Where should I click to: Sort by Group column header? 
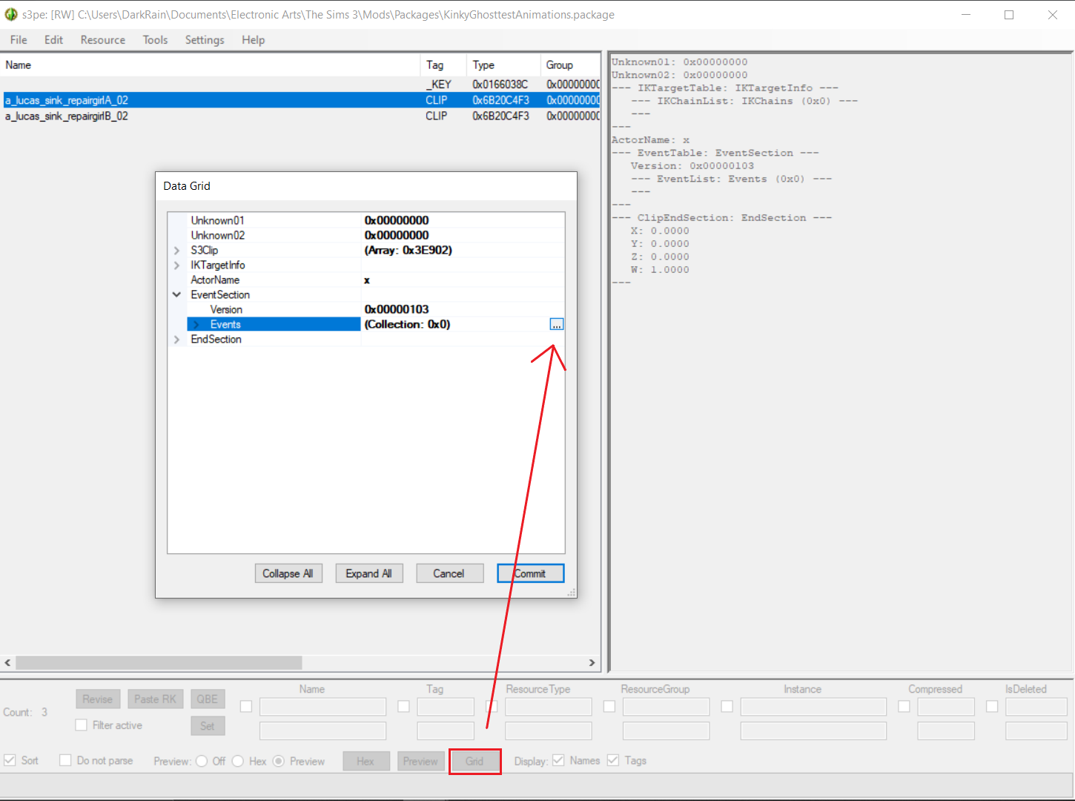[x=569, y=65]
